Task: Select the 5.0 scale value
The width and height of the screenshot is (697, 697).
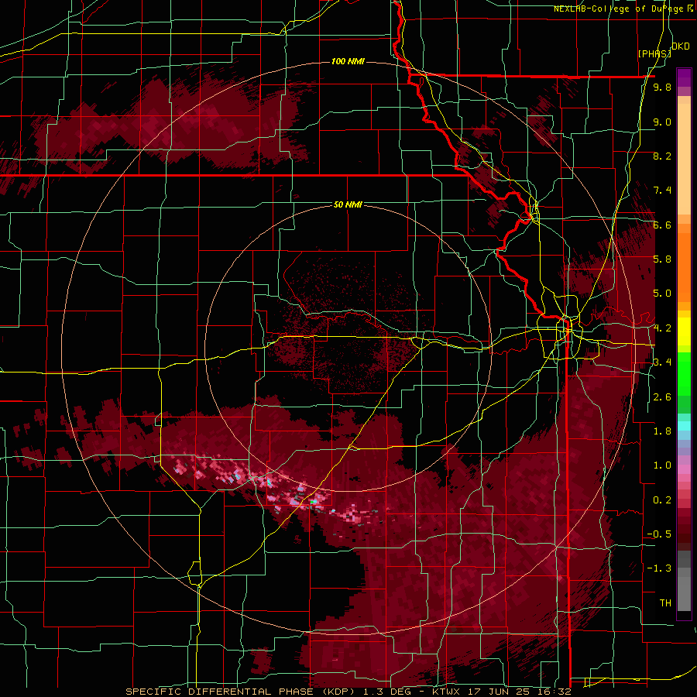Action: click(662, 294)
